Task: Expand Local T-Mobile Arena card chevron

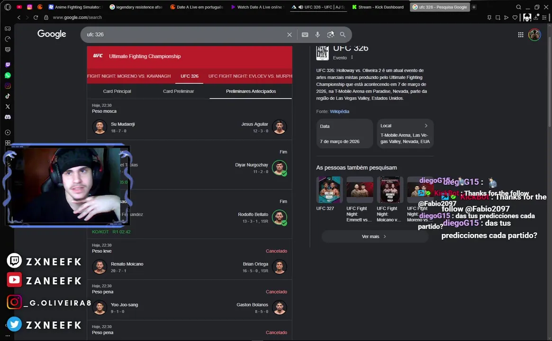Action: [x=426, y=126]
